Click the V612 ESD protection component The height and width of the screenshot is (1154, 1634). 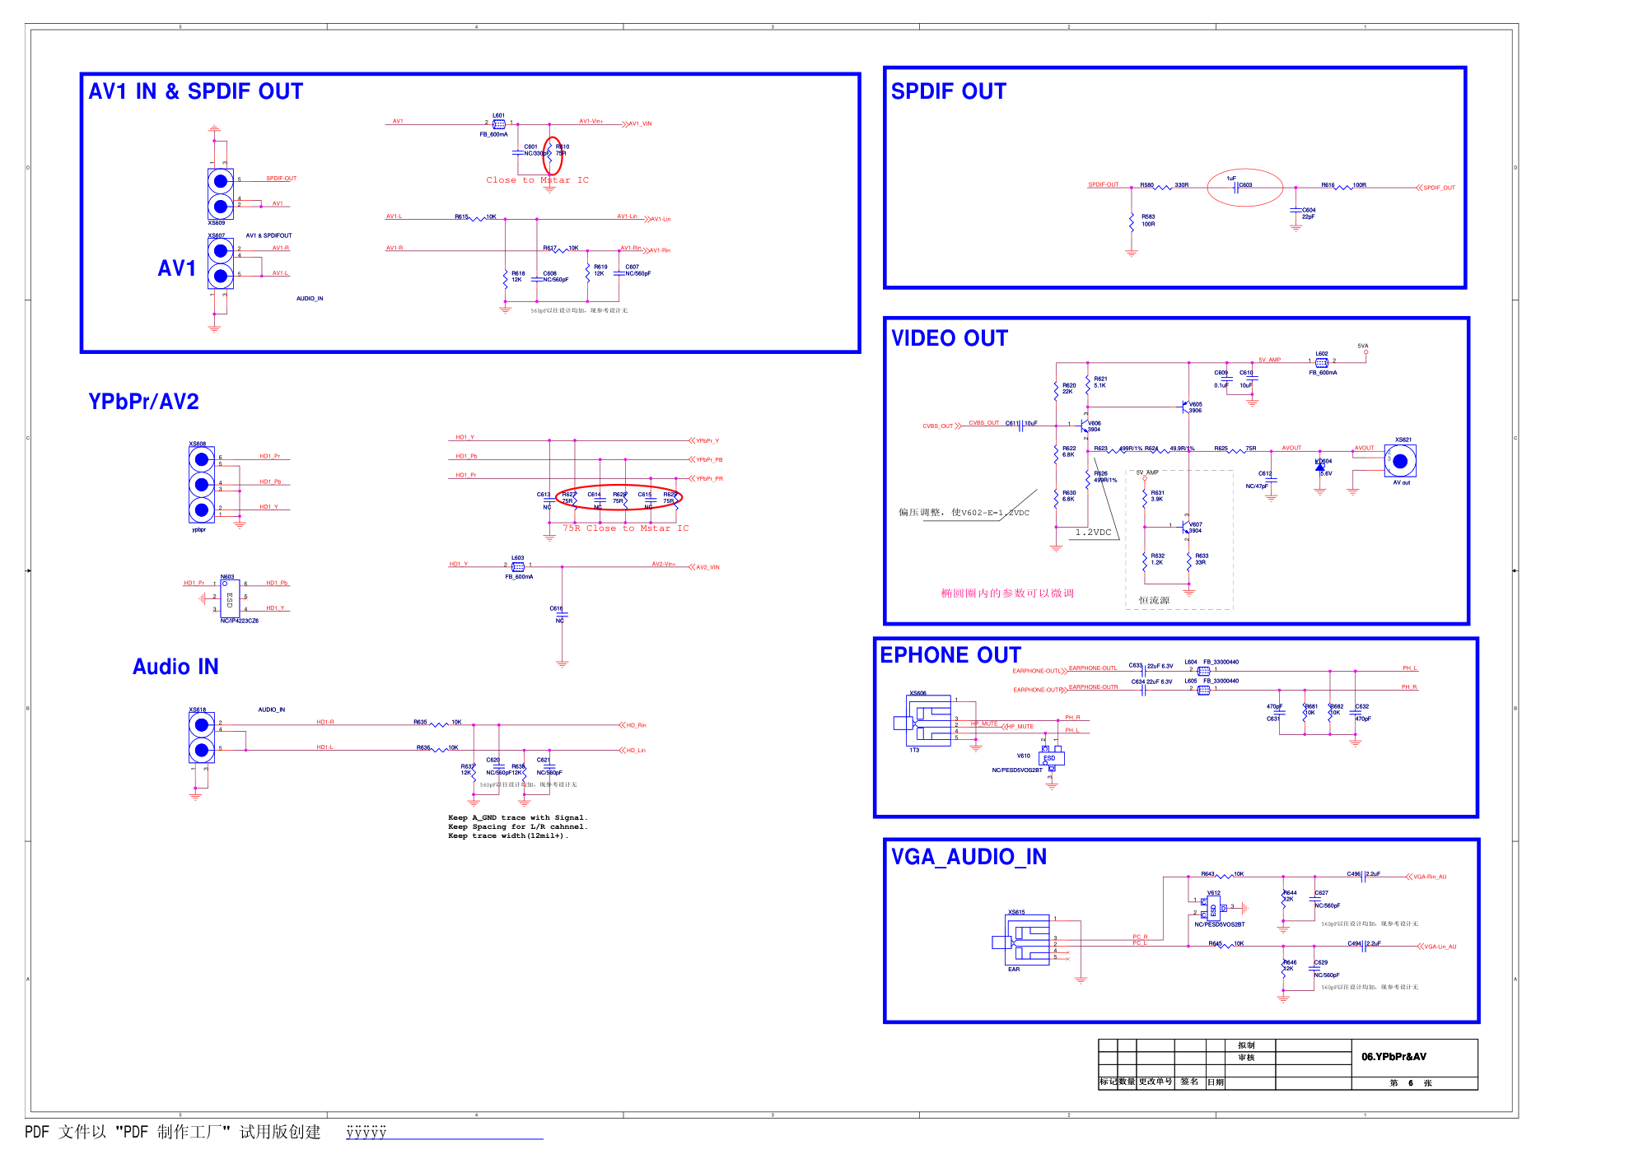(1212, 909)
